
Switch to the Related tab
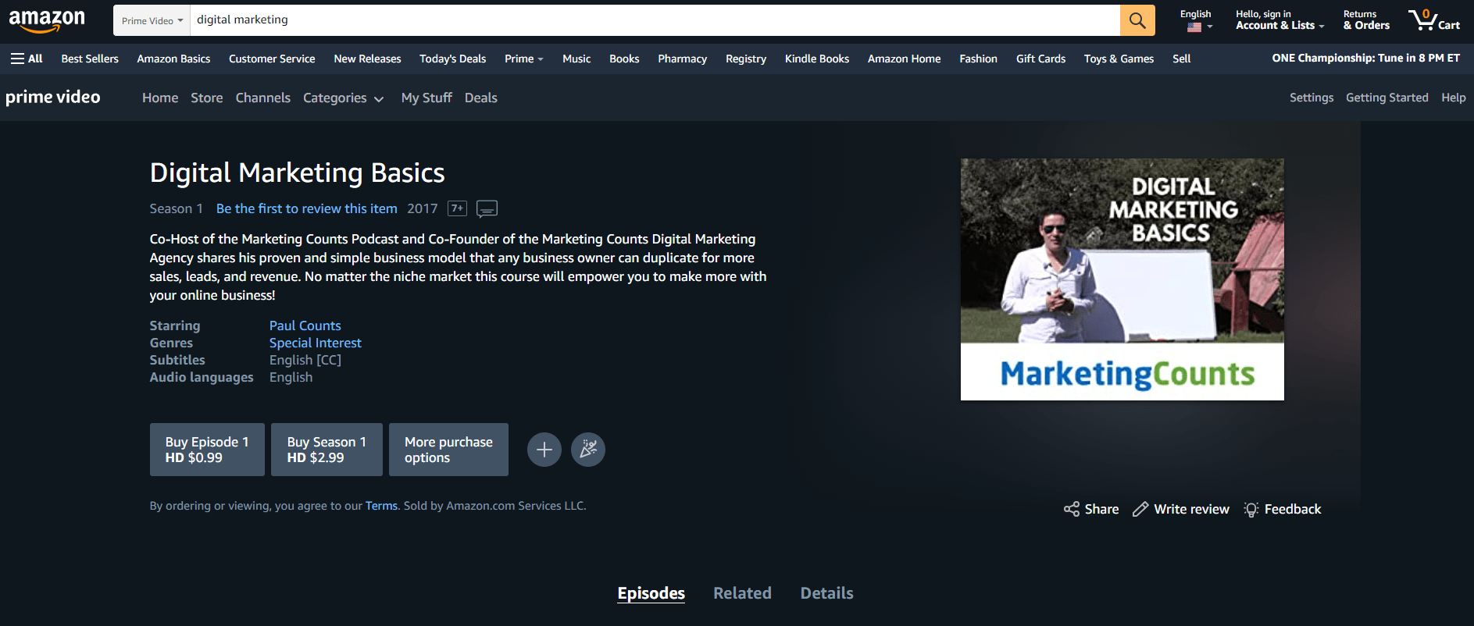pos(742,593)
